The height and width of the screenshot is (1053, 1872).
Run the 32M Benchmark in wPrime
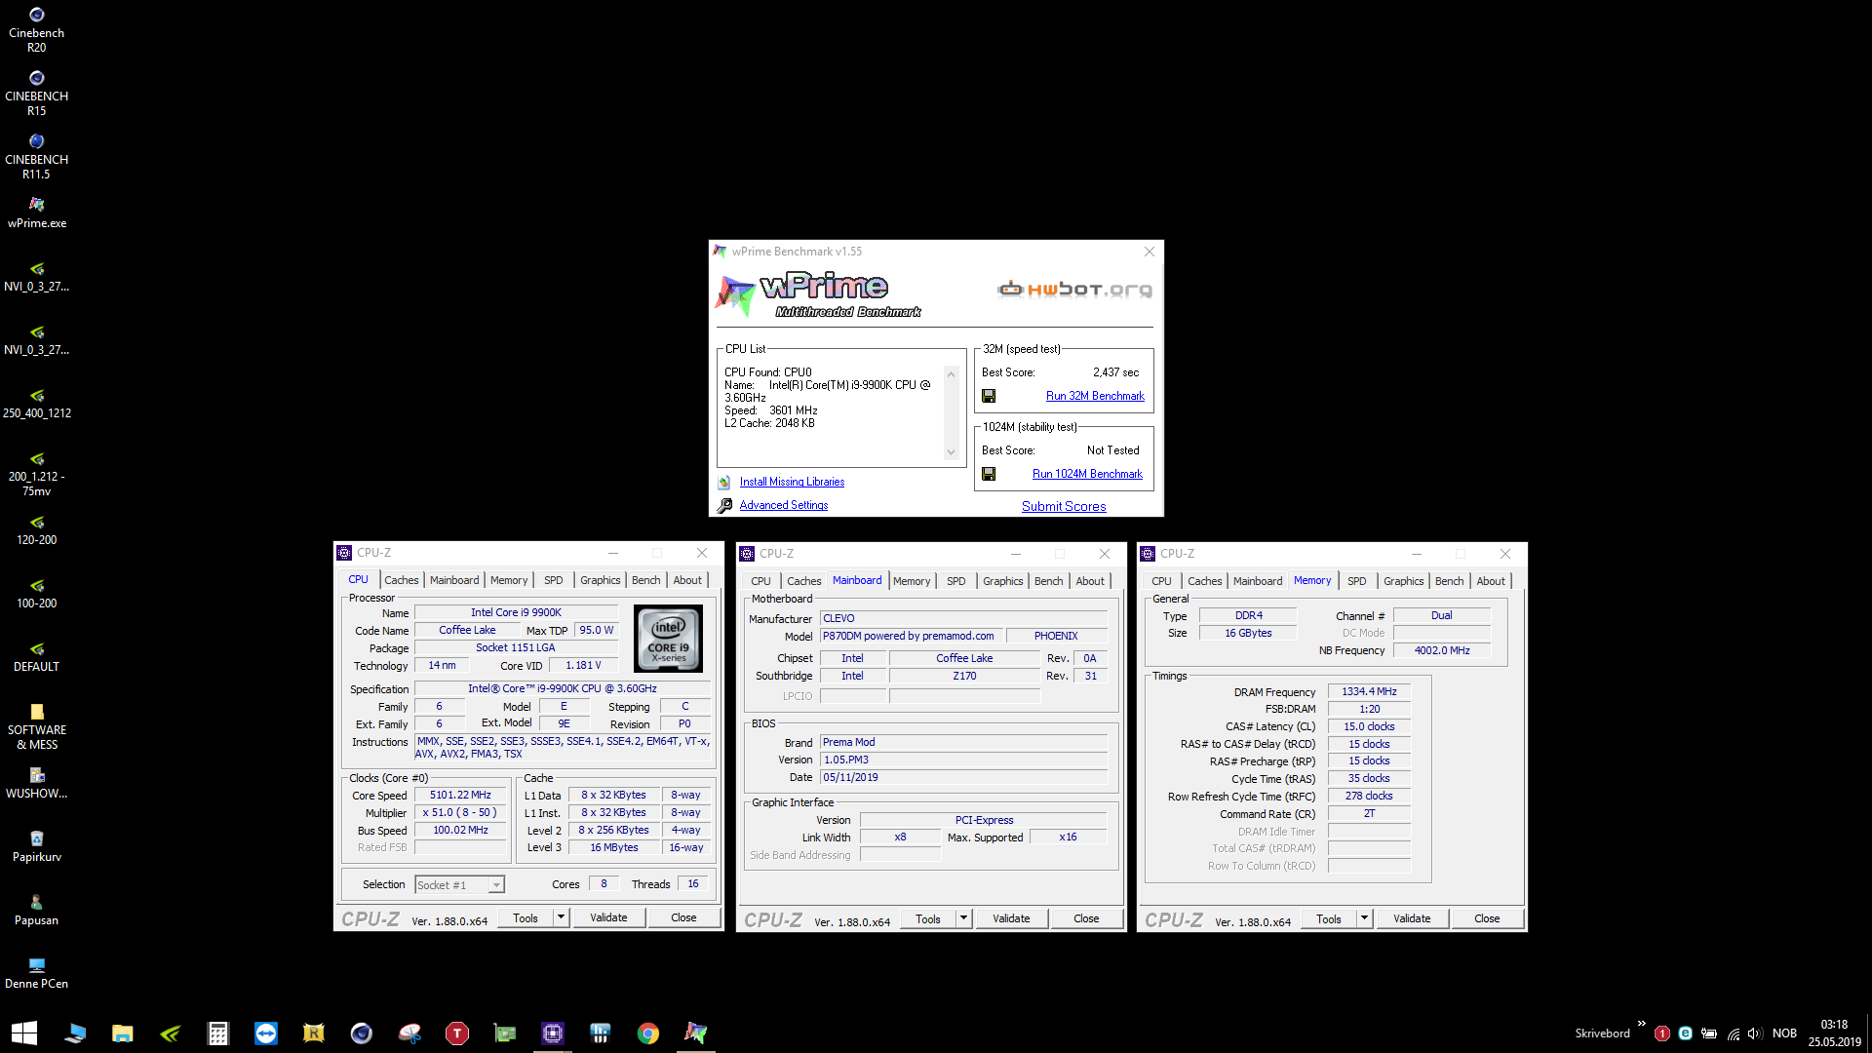(1095, 396)
